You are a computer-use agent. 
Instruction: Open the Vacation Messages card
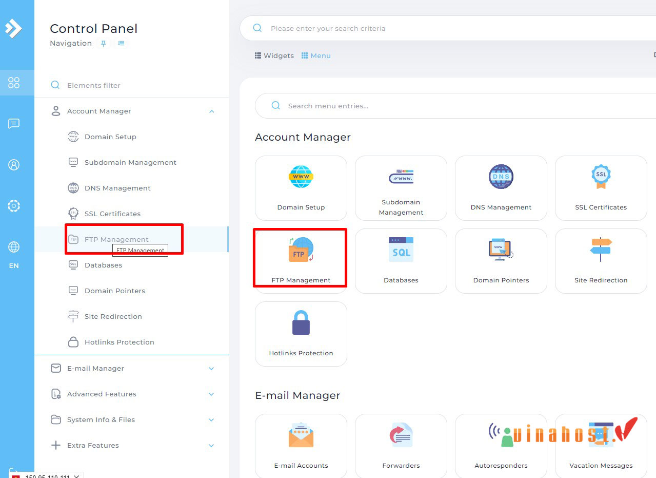pos(601,446)
